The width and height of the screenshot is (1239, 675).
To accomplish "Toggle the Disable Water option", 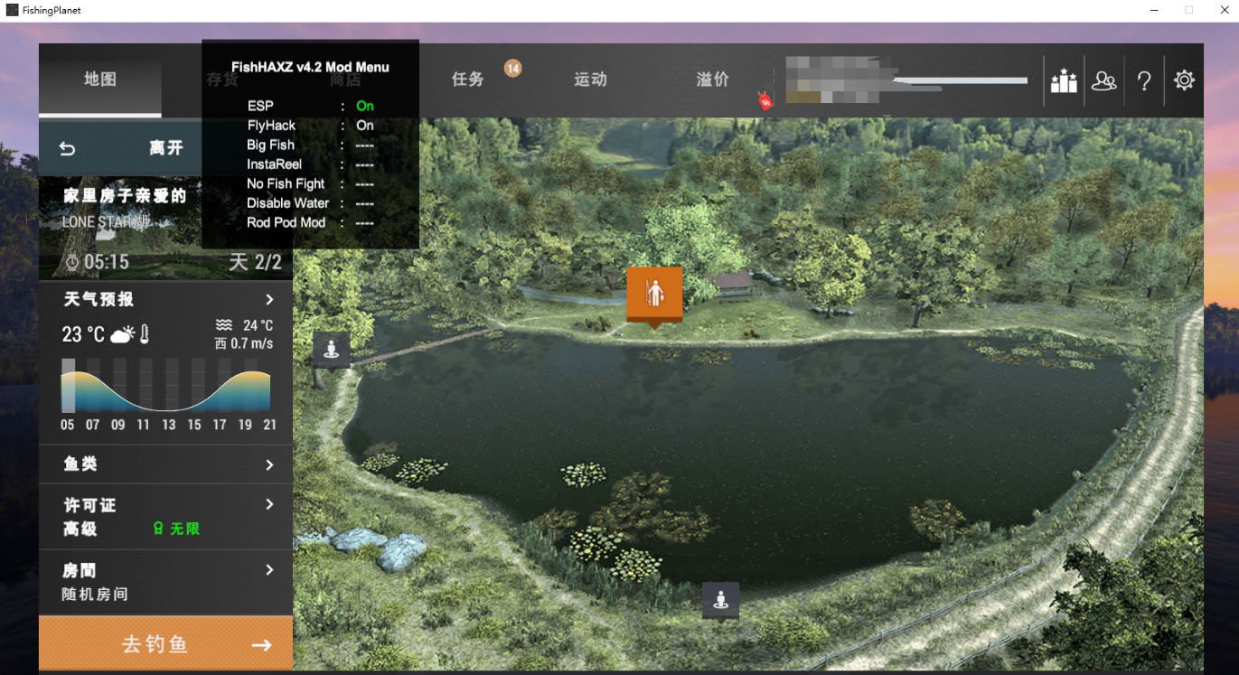I will click(x=364, y=203).
